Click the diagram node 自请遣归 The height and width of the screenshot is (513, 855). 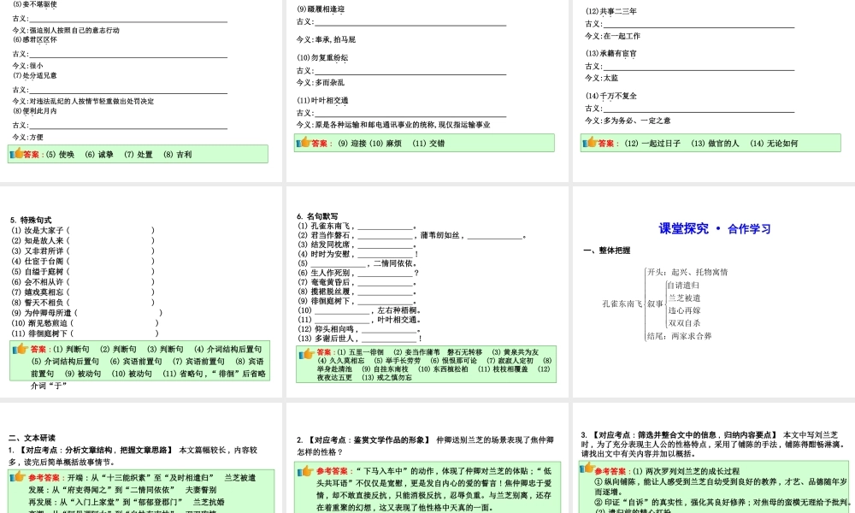[684, 285]
